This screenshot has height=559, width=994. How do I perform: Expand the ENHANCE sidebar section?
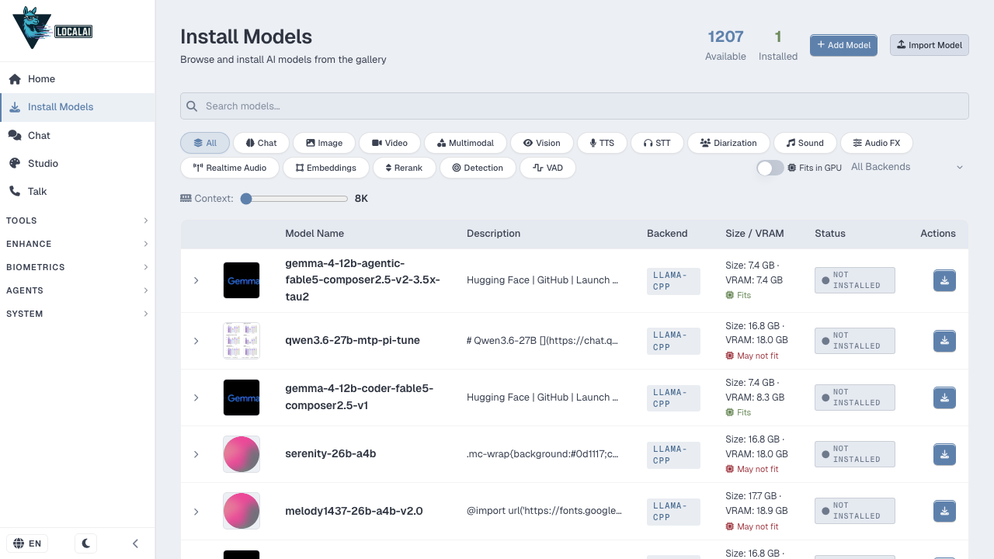[78, 244]
